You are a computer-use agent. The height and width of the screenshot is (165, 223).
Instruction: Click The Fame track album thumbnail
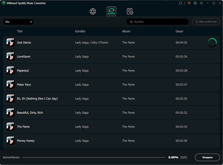(x=11, y=127)
